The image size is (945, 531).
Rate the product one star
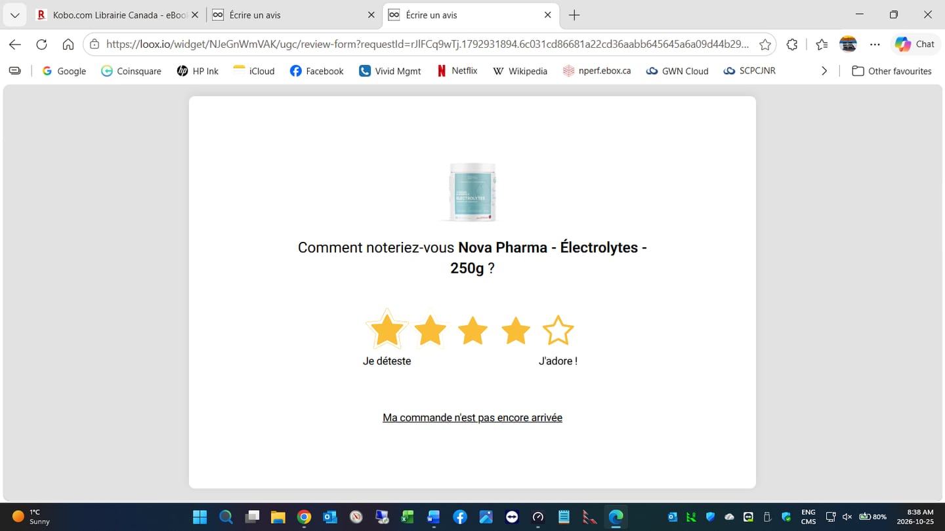[x=387, y=330]
